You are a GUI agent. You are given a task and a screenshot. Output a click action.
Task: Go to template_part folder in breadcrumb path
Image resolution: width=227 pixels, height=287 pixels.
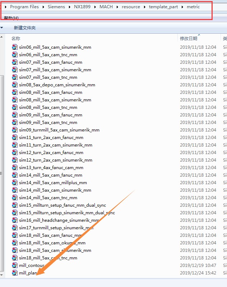click(x=163, y=7)
